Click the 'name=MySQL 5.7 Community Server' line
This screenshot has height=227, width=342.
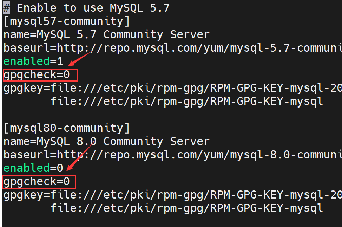[x=106, y=34]
